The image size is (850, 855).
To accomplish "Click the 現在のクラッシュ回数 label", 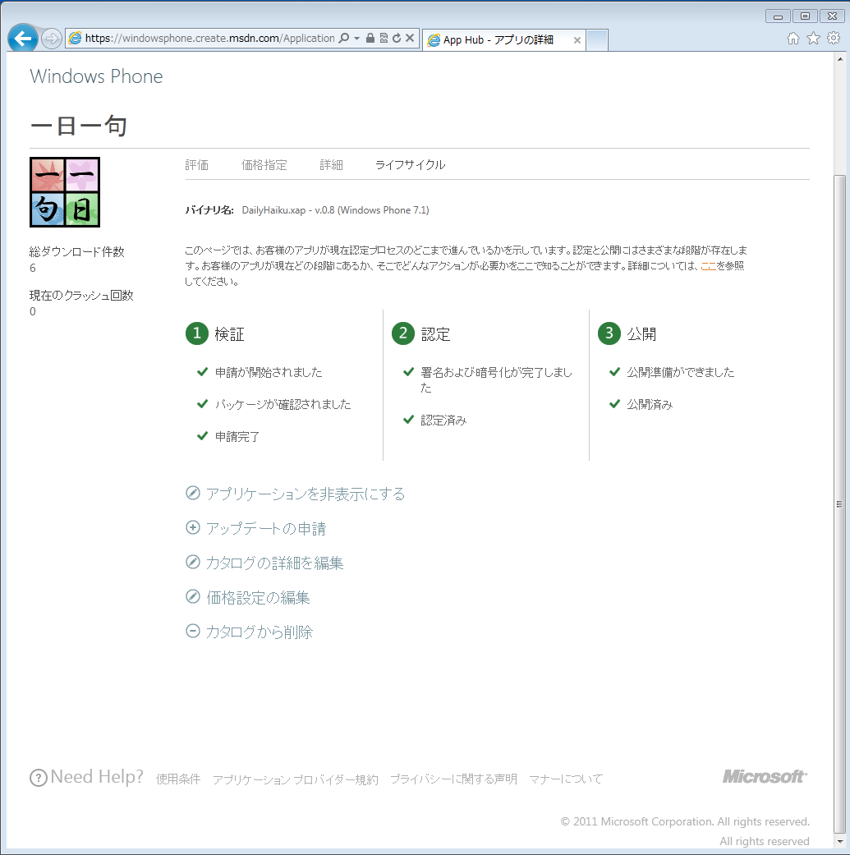I will click(81, 296).
